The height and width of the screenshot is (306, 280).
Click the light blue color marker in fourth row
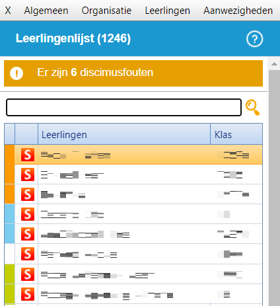point(10,214)
